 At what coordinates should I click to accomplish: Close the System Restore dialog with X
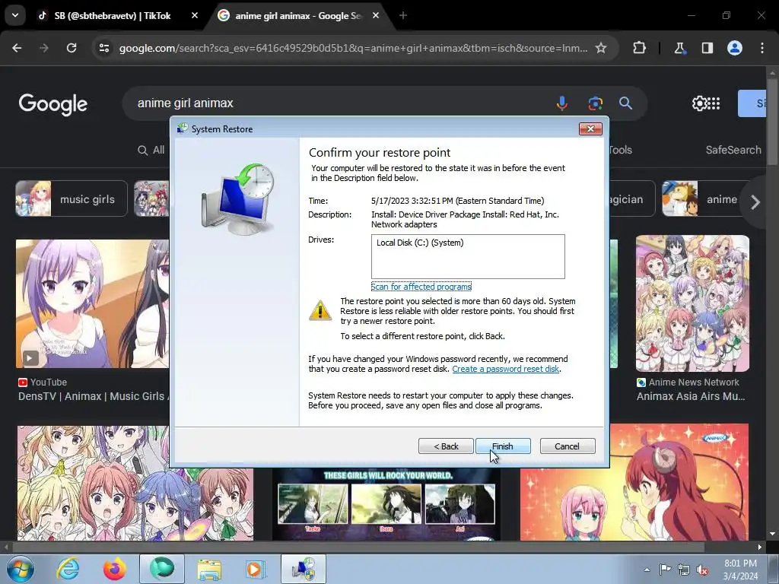(x=590, y=129)
